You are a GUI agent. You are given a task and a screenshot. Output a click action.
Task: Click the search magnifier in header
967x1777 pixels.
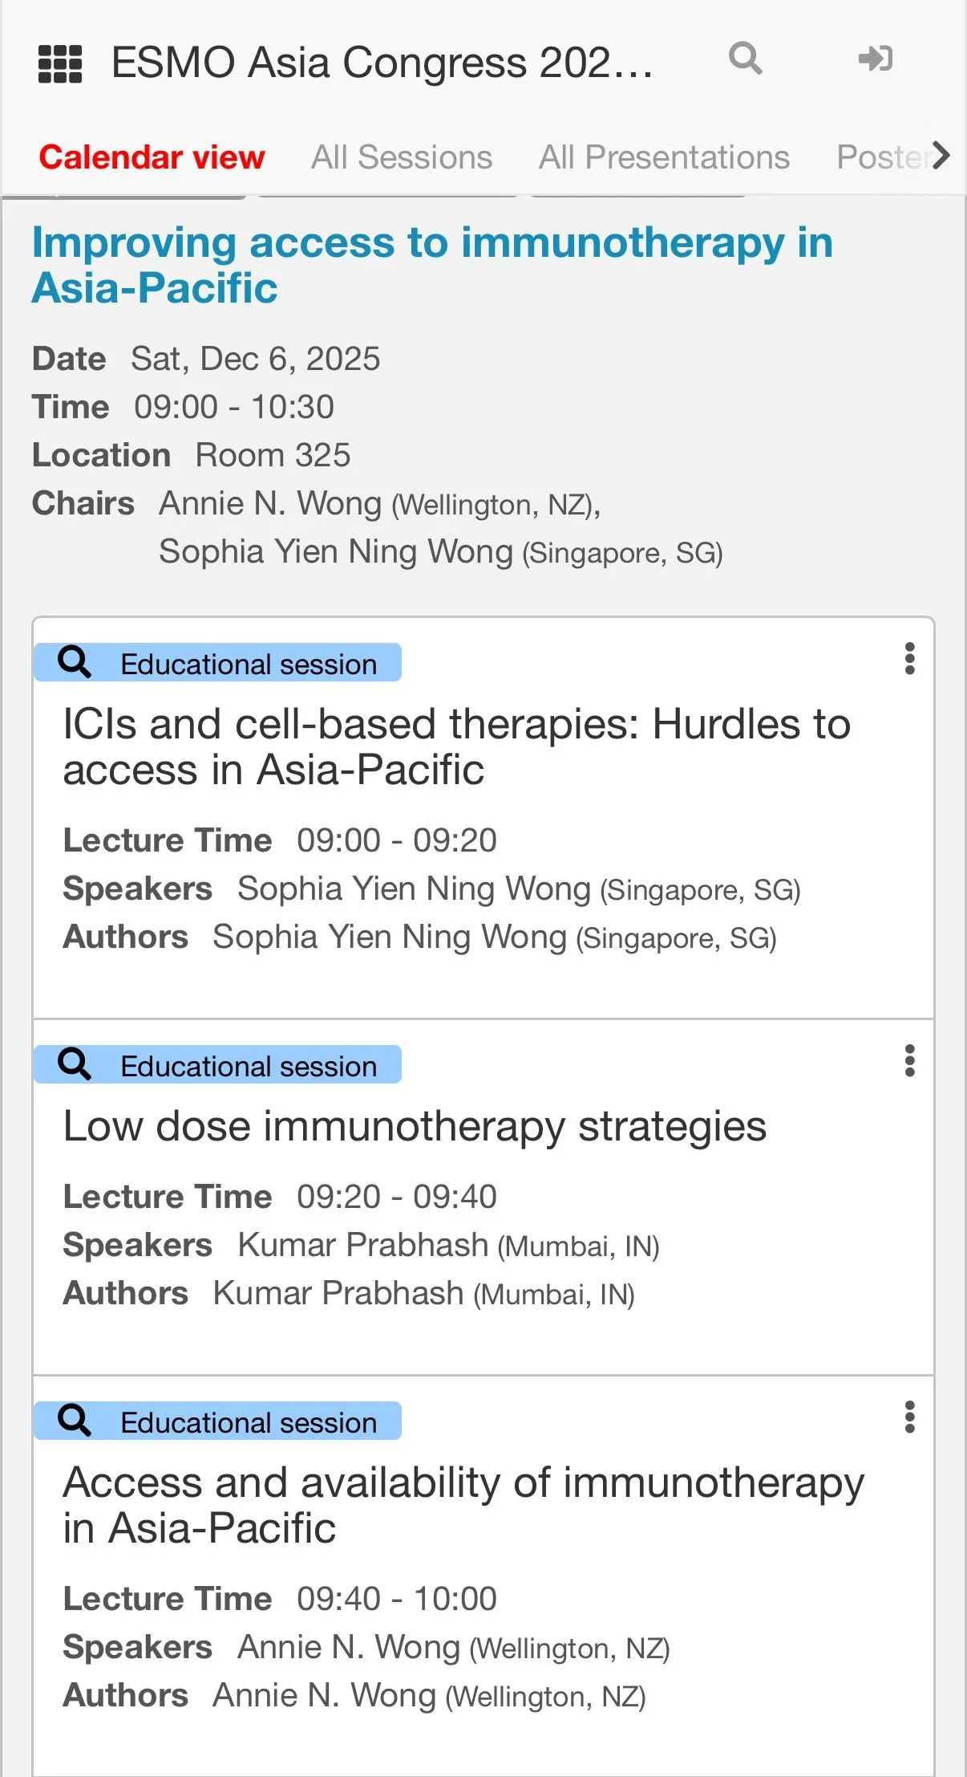pyautogui.click(x=745, y=59)
